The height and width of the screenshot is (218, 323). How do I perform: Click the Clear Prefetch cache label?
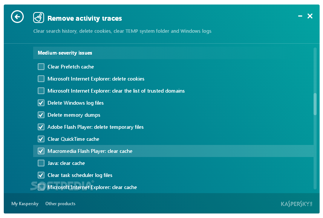(x=70, y=67)
